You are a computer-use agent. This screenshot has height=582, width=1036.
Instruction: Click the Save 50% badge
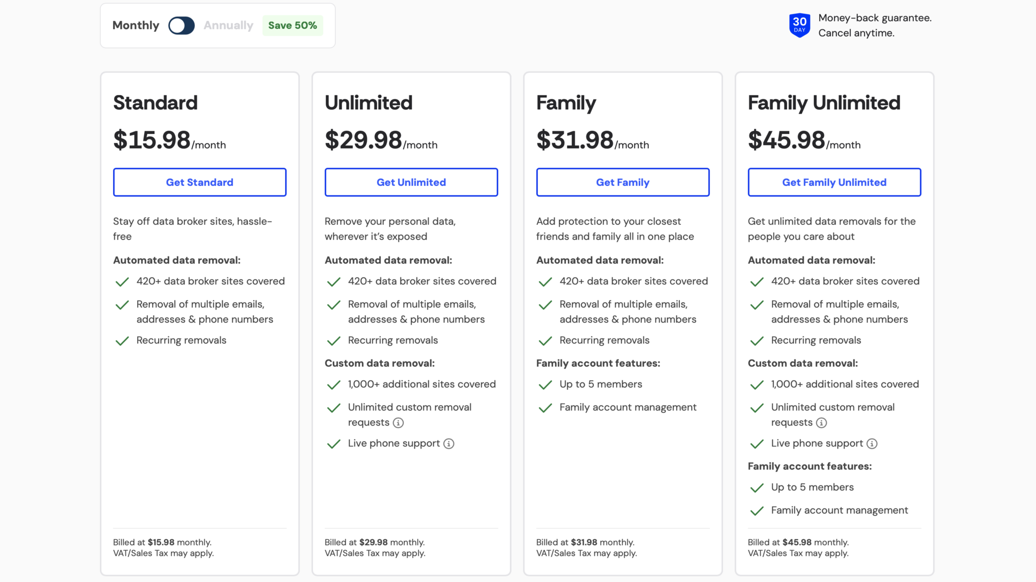coord(293,25)
